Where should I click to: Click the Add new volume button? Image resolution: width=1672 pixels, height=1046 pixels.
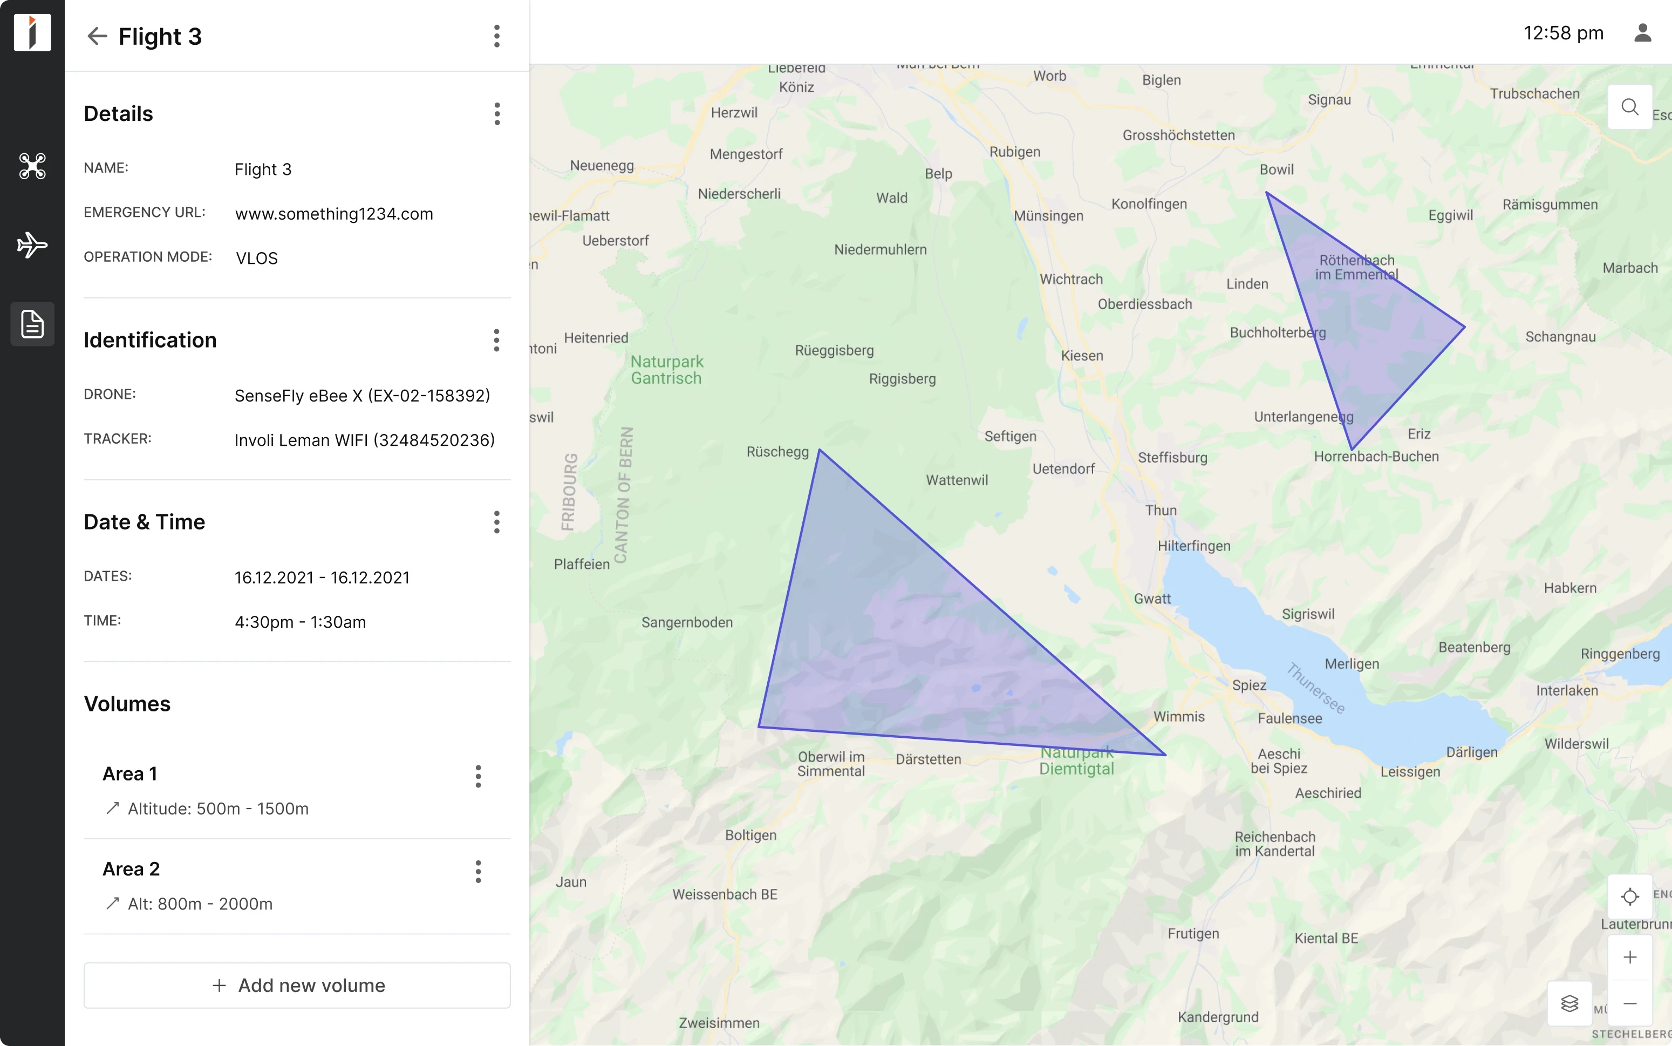297,985
